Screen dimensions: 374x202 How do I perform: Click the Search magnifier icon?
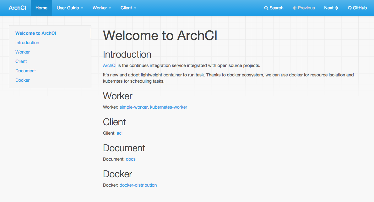(x=266, y=8)
